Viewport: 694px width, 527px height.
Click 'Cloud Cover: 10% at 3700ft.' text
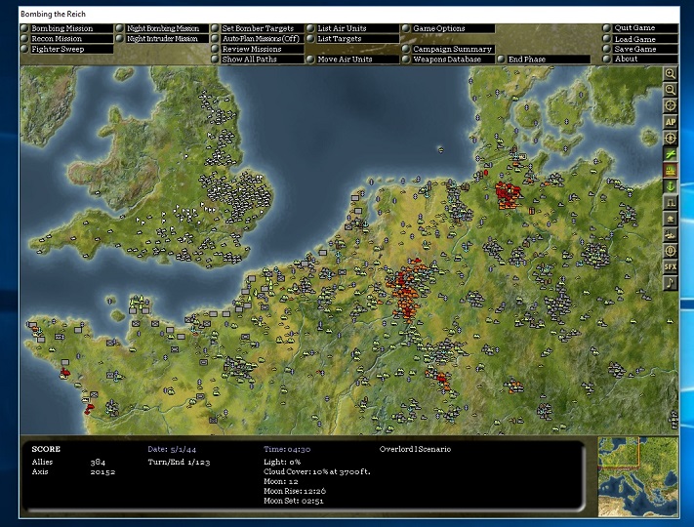pos(317,471)
